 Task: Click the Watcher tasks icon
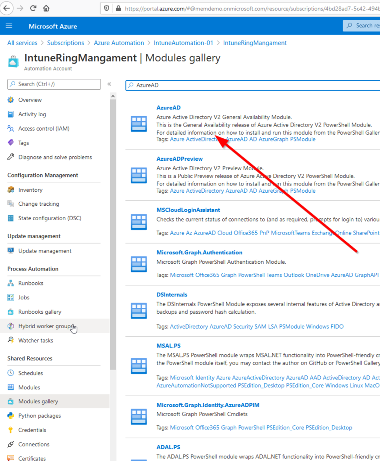[11, 340]
